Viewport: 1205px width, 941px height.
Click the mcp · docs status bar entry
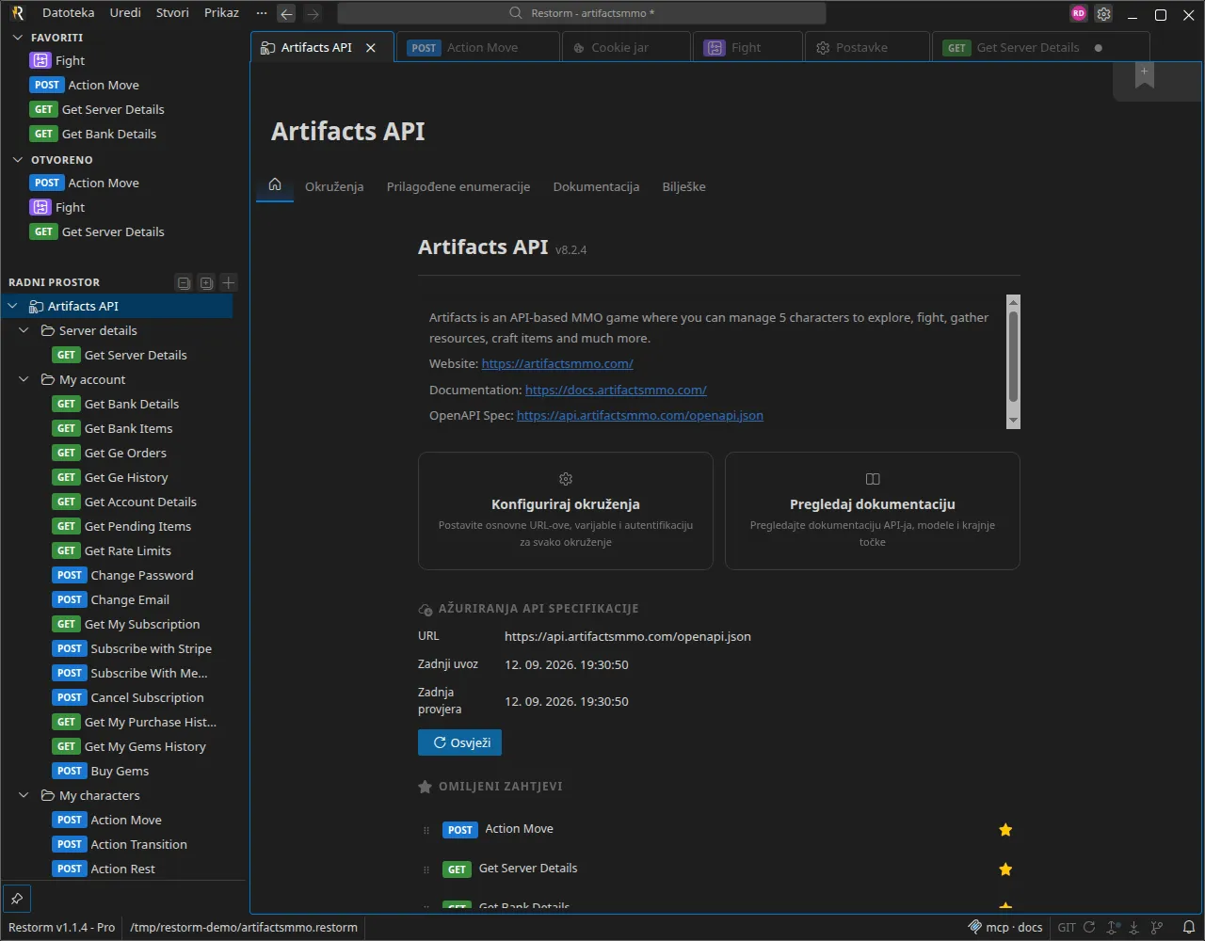1005,928
